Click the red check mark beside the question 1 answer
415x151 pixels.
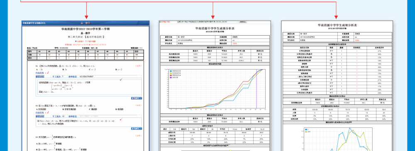[x=48, y=72]
